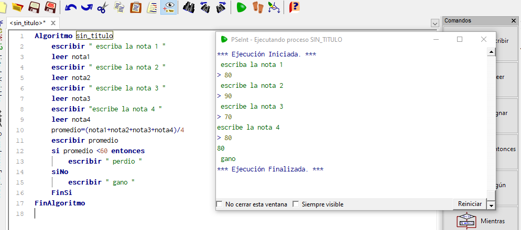Click the Redo arrow icon
This screenshot has width=521, height=230.
click(x=86, y=7)
